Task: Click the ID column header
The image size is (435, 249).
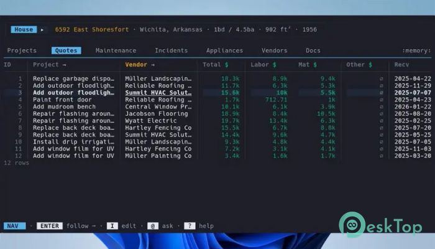Action: pos(7,65)
